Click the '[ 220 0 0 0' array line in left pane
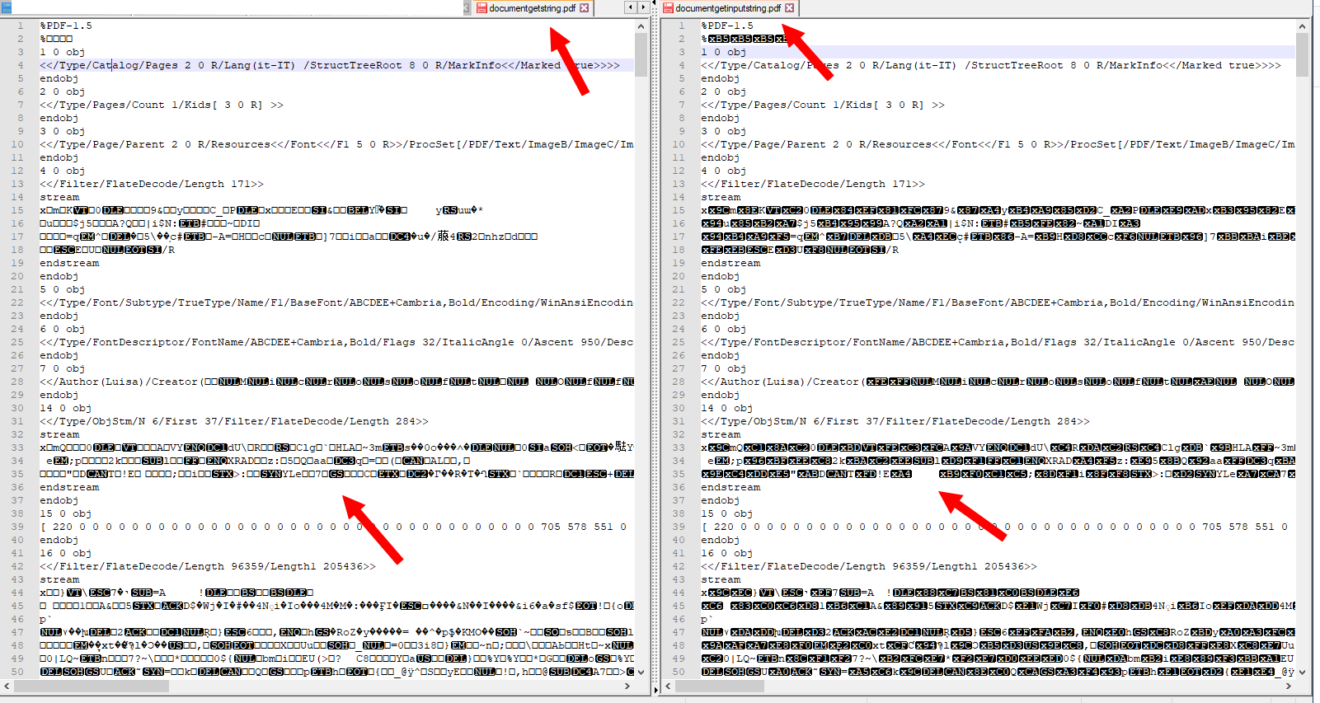Viewport: 1320px width, 703px height. [333, 527]
